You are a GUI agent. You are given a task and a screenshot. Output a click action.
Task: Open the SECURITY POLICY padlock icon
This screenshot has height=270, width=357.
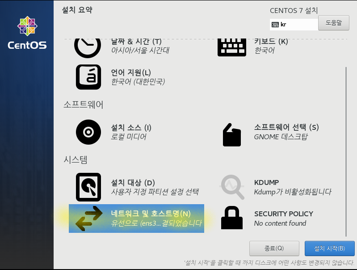click(x=232, y=218)
